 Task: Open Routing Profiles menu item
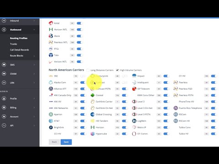19,38
